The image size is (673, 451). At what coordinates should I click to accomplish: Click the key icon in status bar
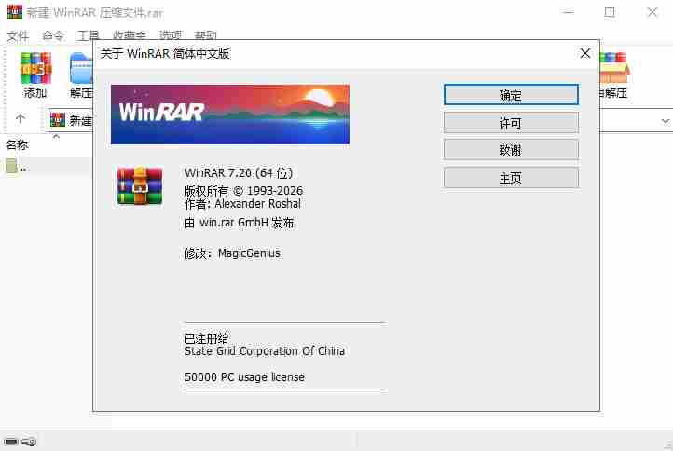pos(30,441)
